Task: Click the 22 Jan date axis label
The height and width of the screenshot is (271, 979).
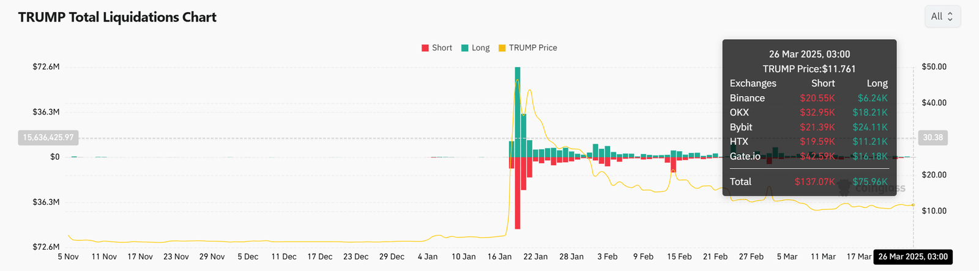Action: click(x=535, y=257)
